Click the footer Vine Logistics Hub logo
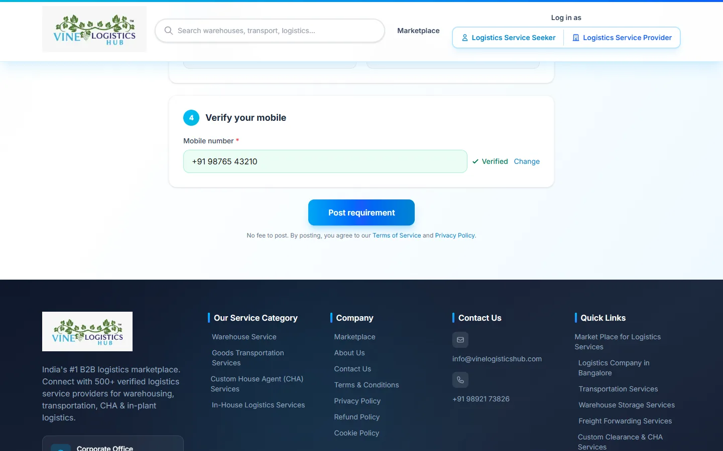Screen dimensions: 723x451 coord(87,331)
